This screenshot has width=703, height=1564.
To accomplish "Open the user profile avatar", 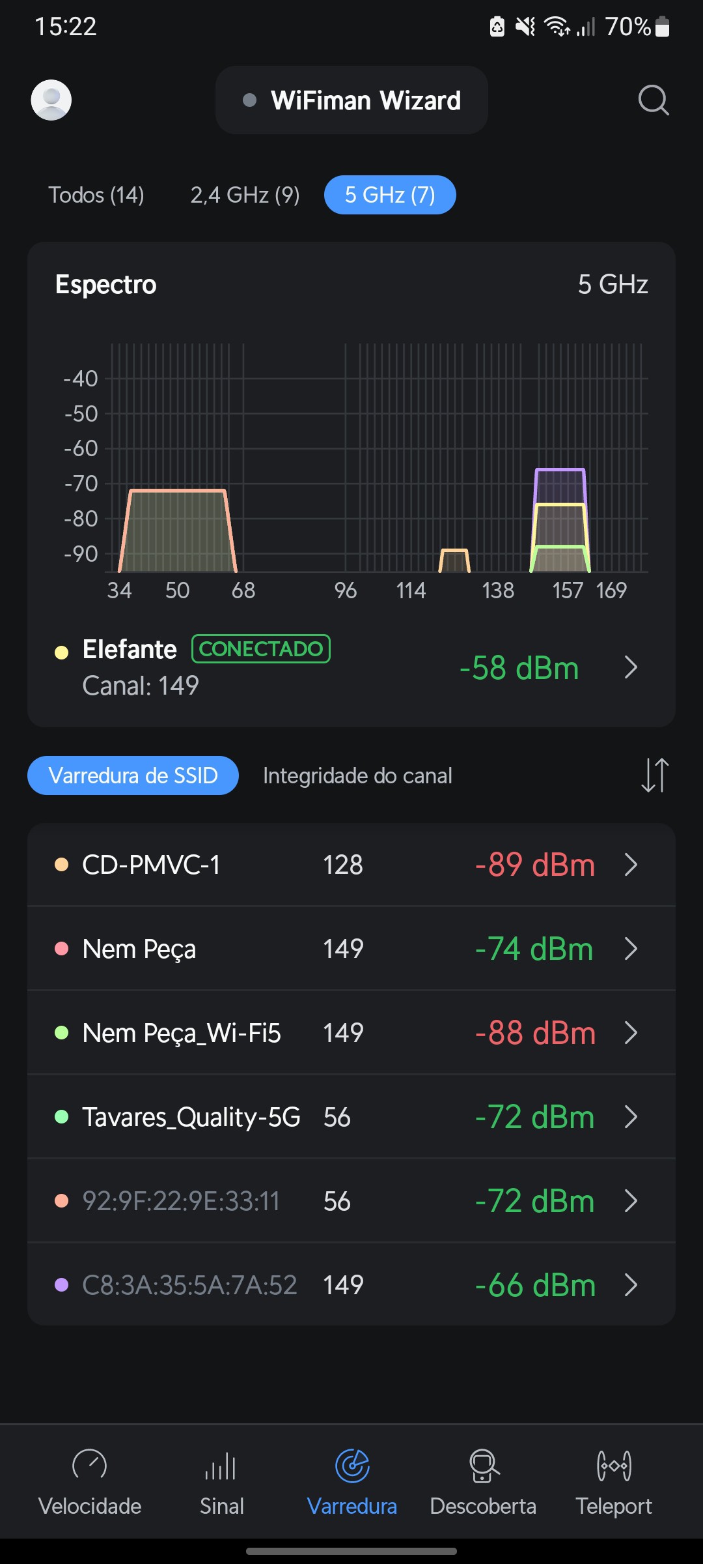I will pyautogui.click(x=51, y=100).
